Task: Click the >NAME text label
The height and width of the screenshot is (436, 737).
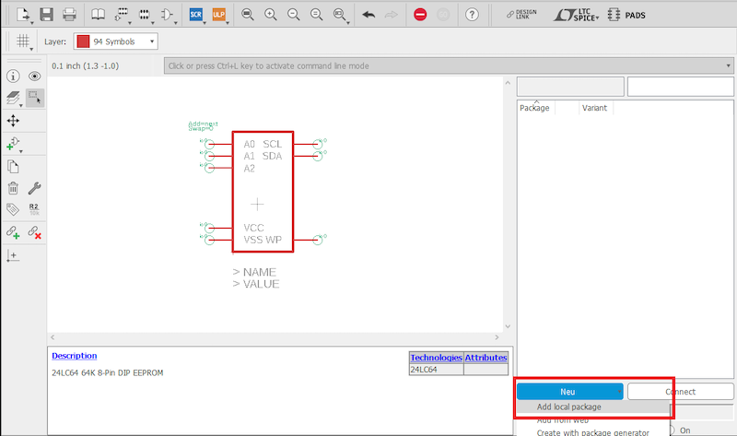Action: 254,272
